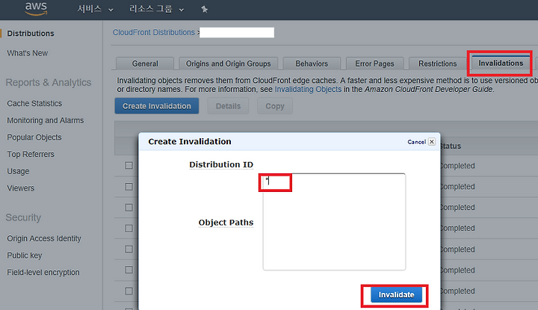Check the sixth invalidation row checkbox
Screen dimensions: 538x310
pyautogui.click(x=129, y=270)
